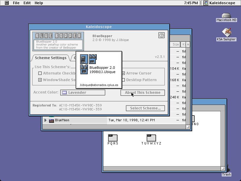Click the vertical scrollbar of the file list window
The height and width of the screenshot is (181, 241).
(188, 86)
